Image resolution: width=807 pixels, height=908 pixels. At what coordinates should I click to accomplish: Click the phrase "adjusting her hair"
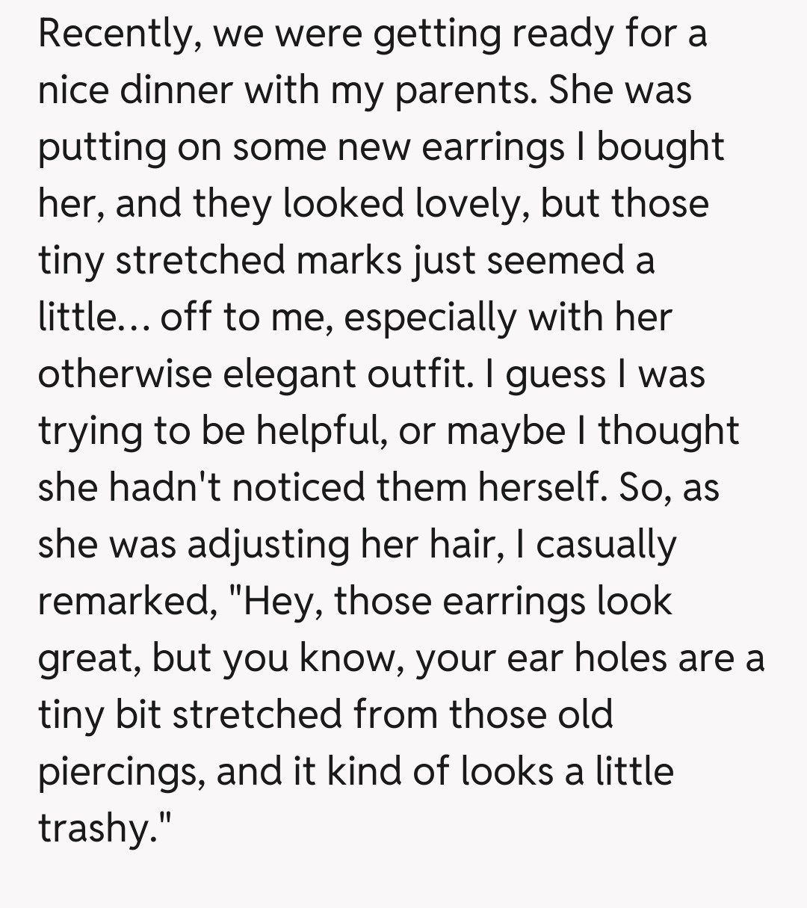tap(339, 545)
